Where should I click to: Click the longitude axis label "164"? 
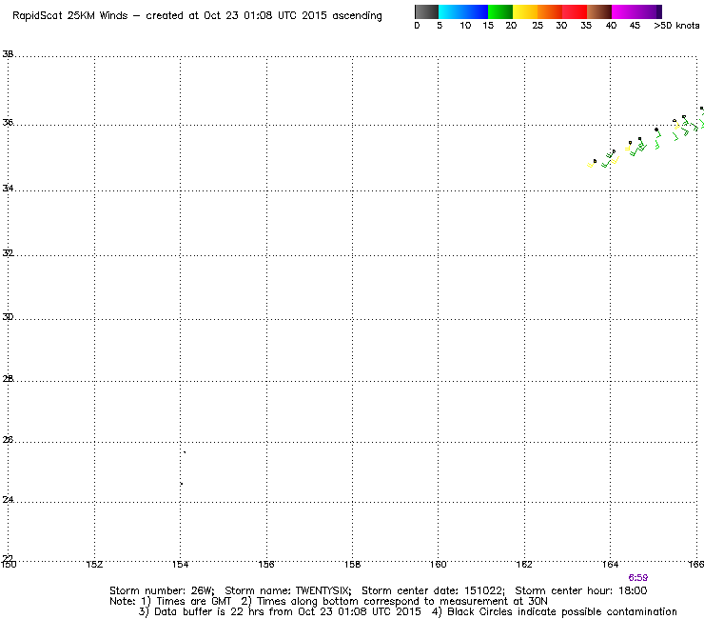610,564
